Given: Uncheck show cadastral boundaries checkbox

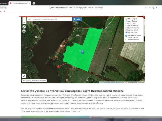Looking at the screenshot, I should point(126,36).
